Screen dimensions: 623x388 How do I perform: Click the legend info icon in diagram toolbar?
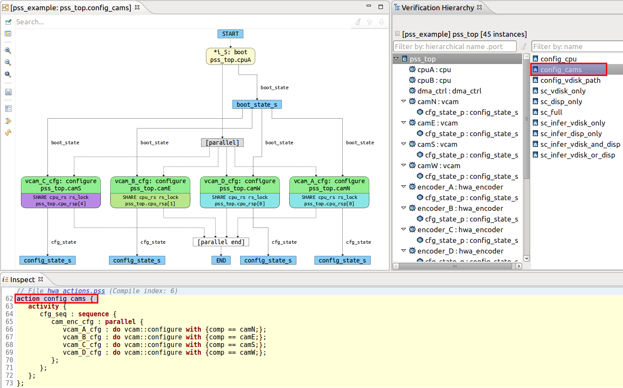point(8,34)
